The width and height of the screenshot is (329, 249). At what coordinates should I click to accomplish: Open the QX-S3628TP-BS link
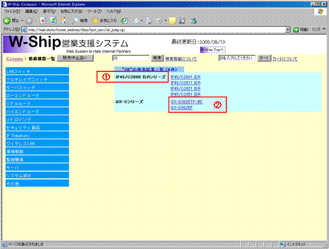(187, 102)
